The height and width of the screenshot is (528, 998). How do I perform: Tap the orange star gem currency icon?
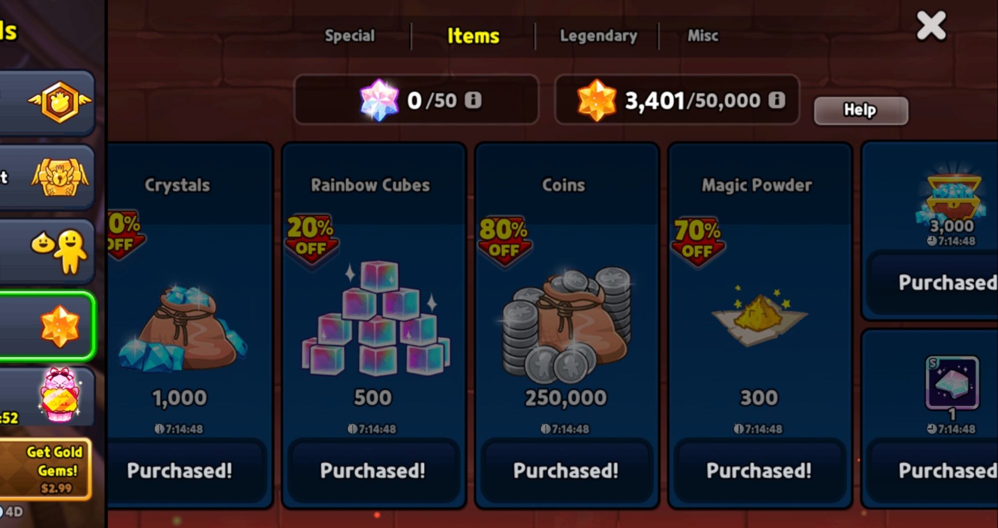point(596,100)
